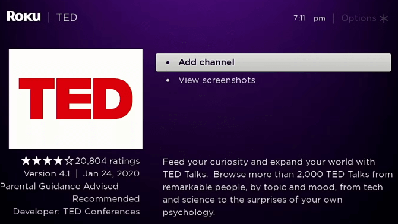Click Parental Guidance Advised text
The width and height of the screenshot is (398, 224).
coord(59,187)
